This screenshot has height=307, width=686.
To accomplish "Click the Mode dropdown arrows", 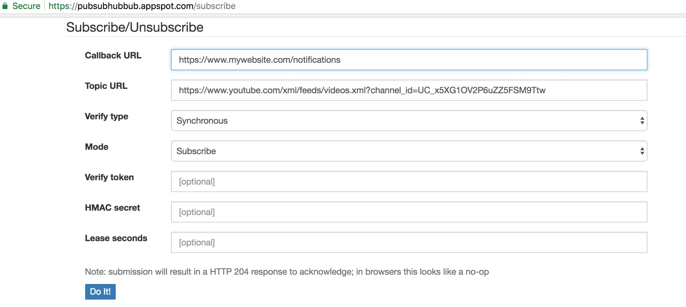I will pyautogui.click(x=642, y=151).
